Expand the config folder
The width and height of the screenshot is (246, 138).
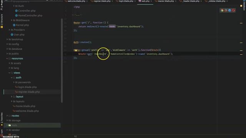point(7,44)
